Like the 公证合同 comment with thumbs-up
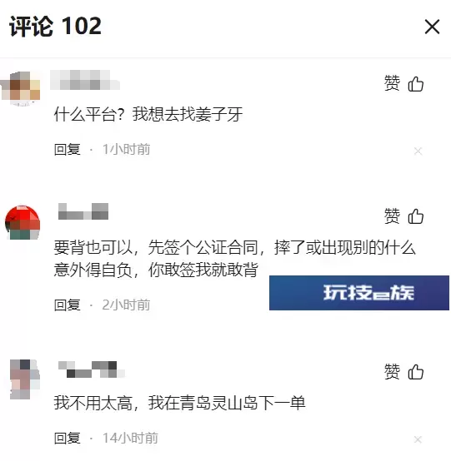The image size is (451, 461). [416, 216]
